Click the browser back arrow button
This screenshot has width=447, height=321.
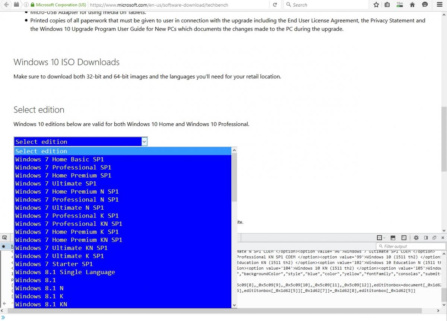(x=6, y=5)
